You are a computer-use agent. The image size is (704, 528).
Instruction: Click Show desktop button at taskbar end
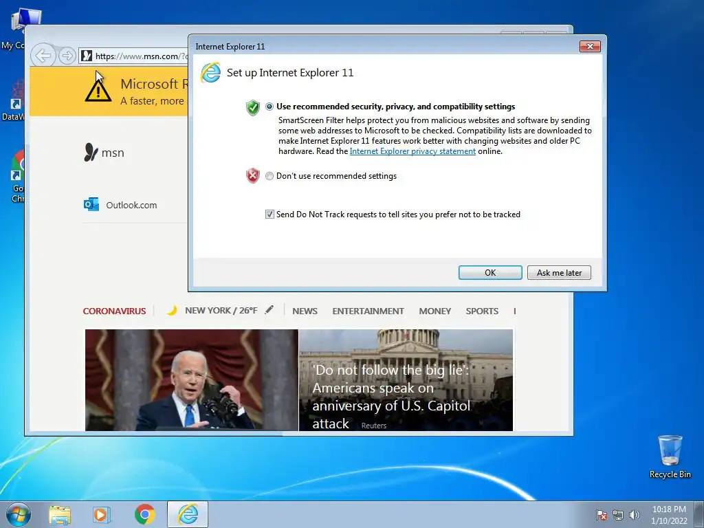coord(698,514)
